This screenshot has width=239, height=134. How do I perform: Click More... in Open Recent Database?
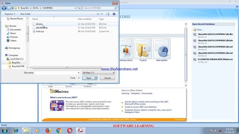click(200, 30)
